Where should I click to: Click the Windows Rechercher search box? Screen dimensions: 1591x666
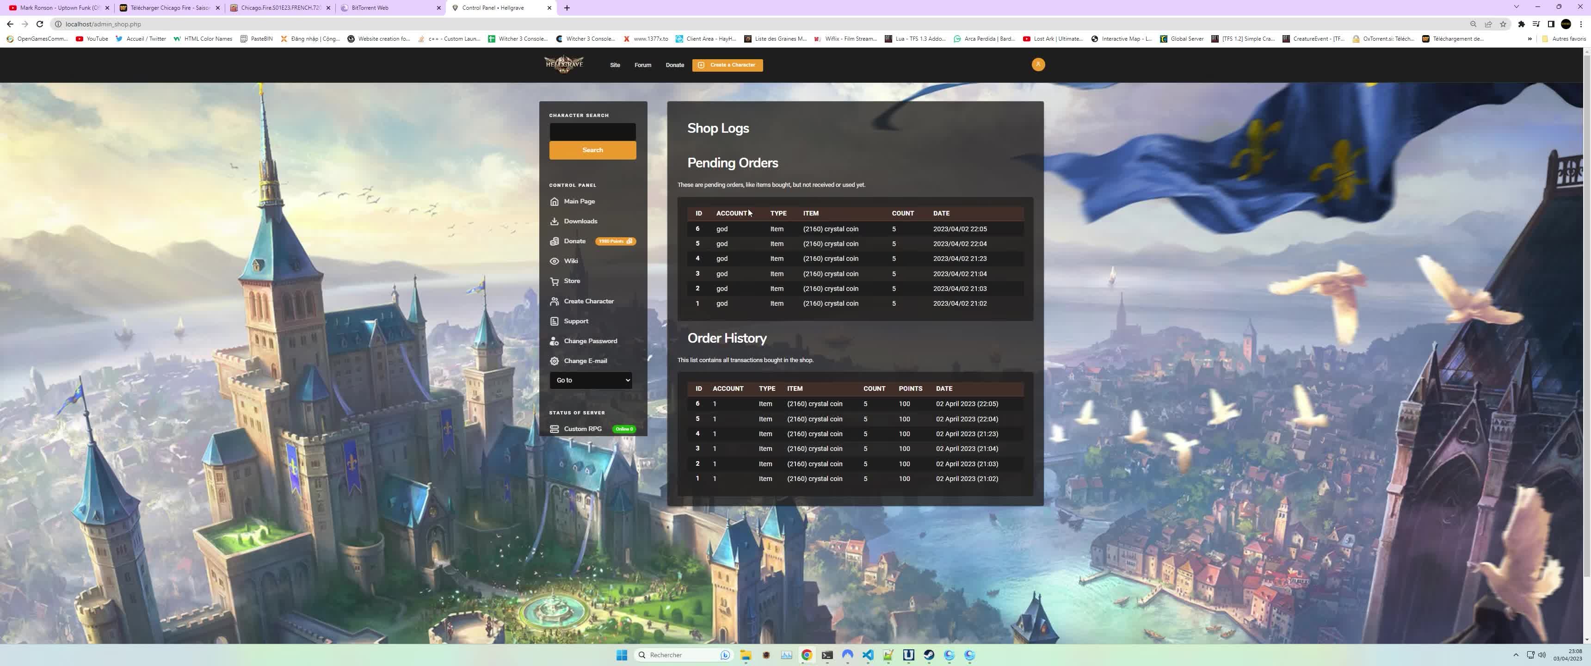683,655
